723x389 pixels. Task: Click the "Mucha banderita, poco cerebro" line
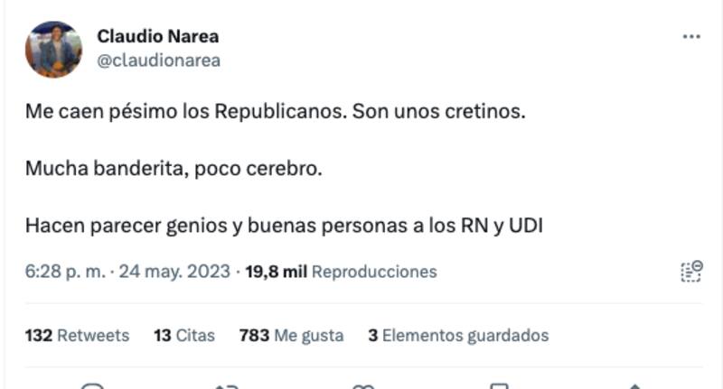pyautogui.click(x=174, y=169)
